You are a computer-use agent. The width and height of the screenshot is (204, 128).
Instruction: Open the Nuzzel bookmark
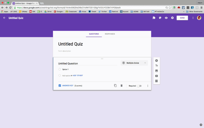(124, 11)
